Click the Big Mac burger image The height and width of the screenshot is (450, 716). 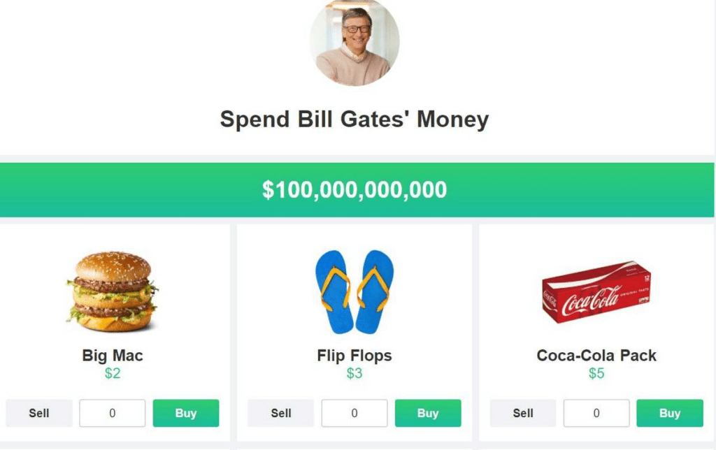pos(113,291)
